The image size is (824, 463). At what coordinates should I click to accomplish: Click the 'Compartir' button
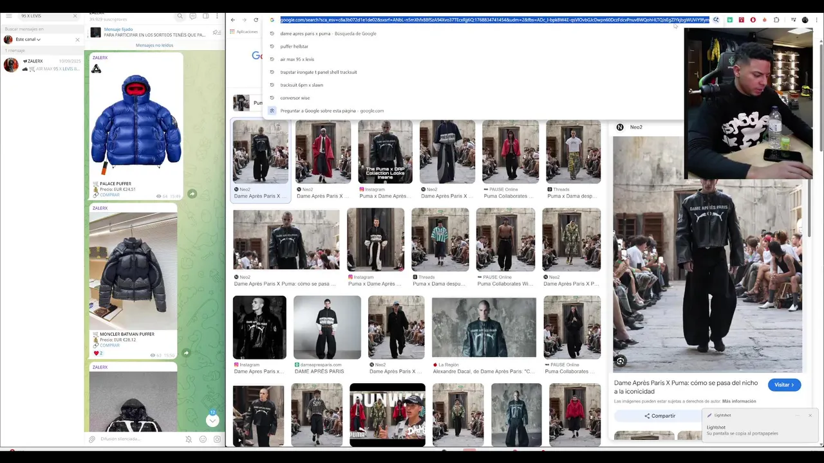tap(659, 416)
